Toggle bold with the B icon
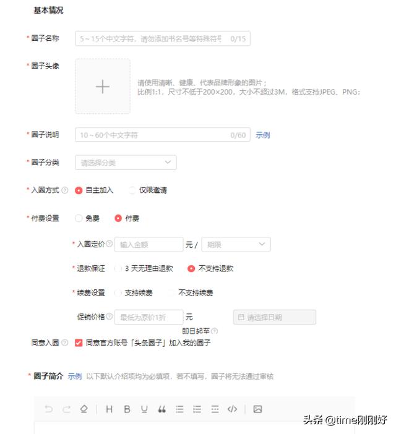This screenshot has width=396, height=434. click(127, 409)
